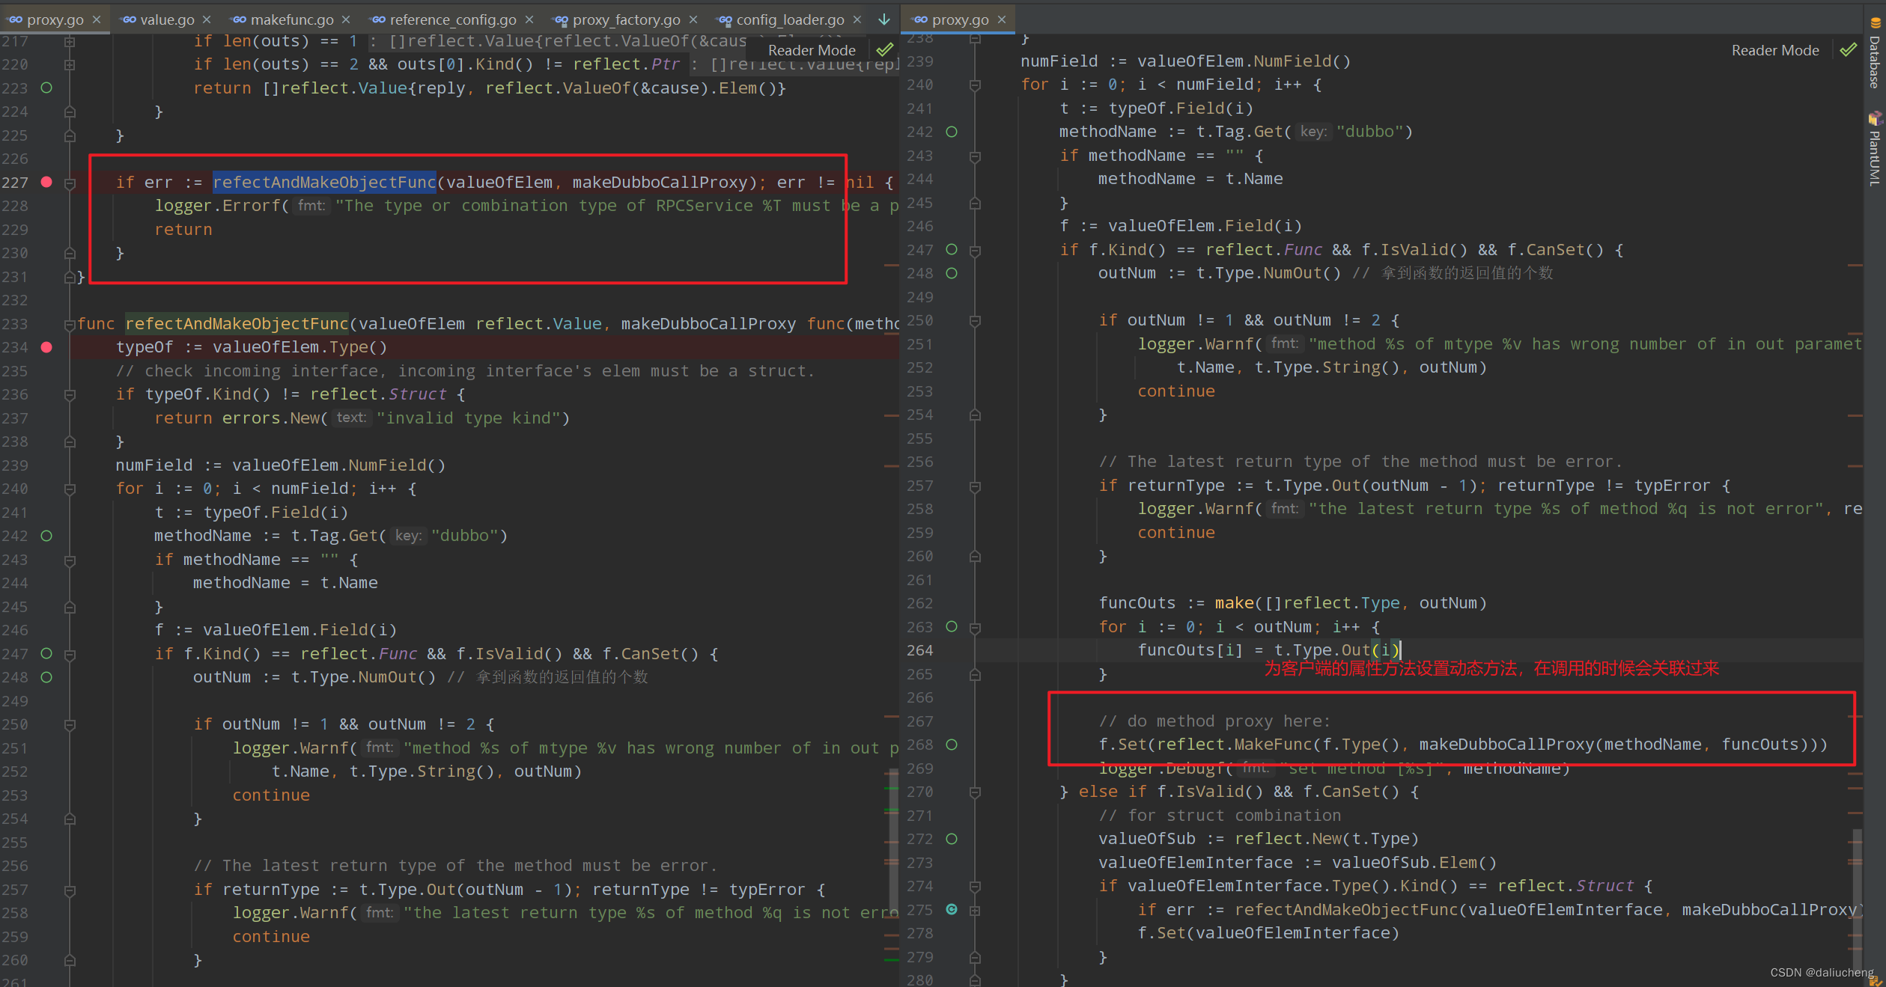Close the reference_config.go tab
Viewport: 1886px width, 987px height.
529,19
